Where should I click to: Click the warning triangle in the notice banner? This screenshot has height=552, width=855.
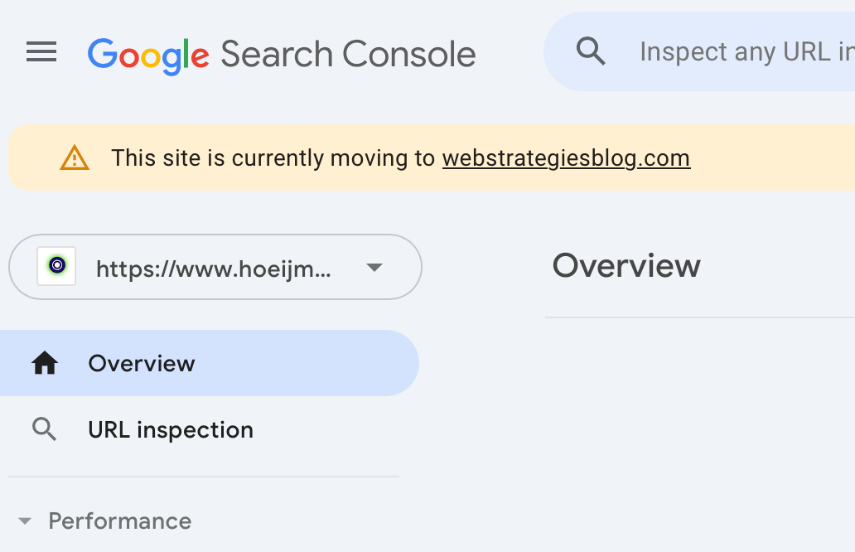click(x=74, y=157)
